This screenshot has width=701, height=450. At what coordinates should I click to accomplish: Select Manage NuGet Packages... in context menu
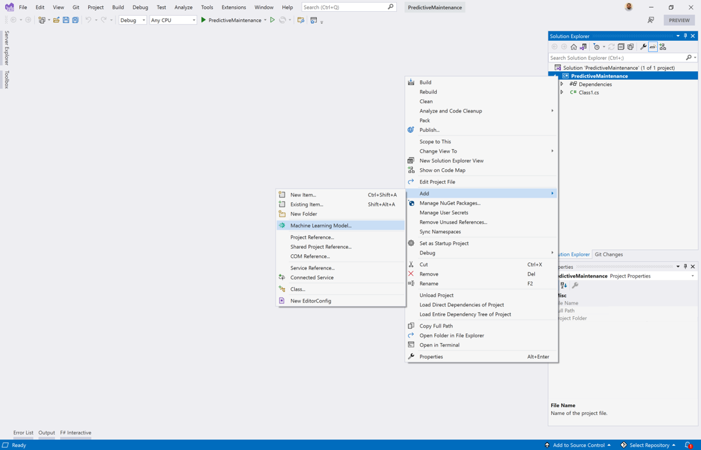pos(482,203)
